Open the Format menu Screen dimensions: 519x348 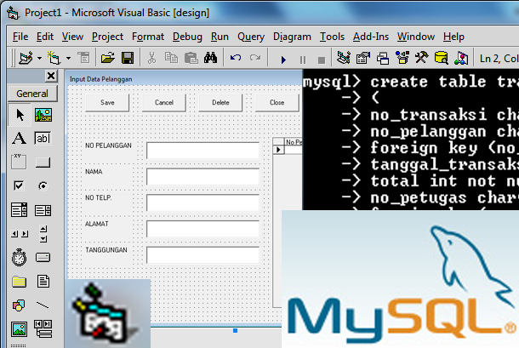(148, 37)
